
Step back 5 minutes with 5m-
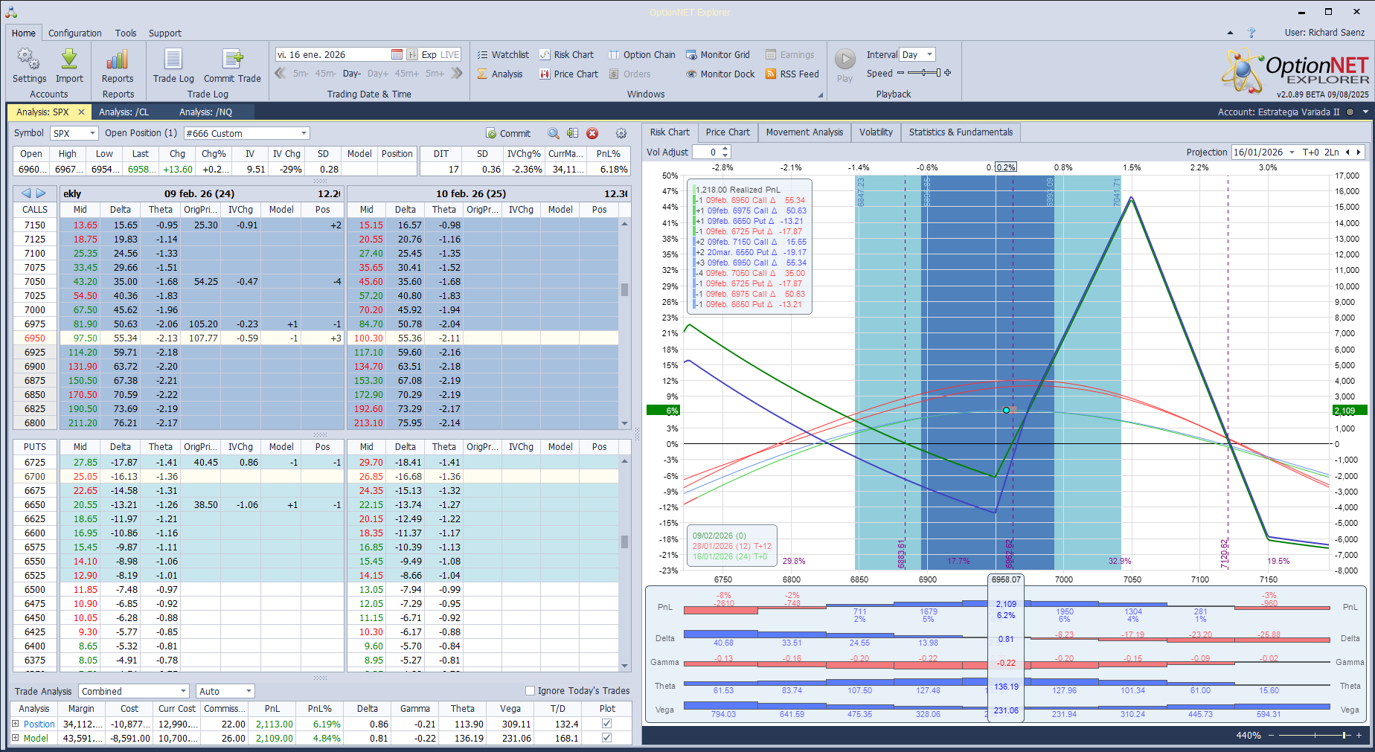click(301, 74)
